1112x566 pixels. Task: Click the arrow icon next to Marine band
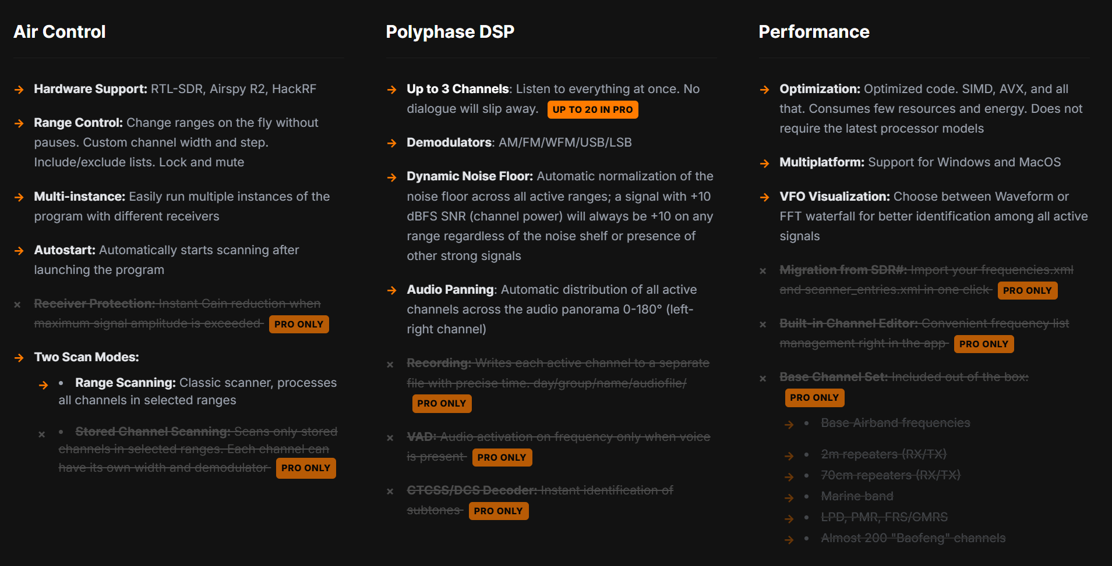point(789,498)
